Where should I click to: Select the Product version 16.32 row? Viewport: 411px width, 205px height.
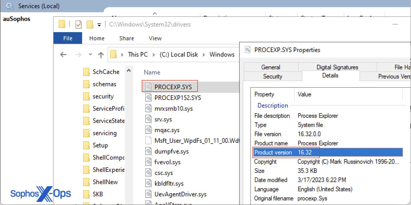(328, 152)
